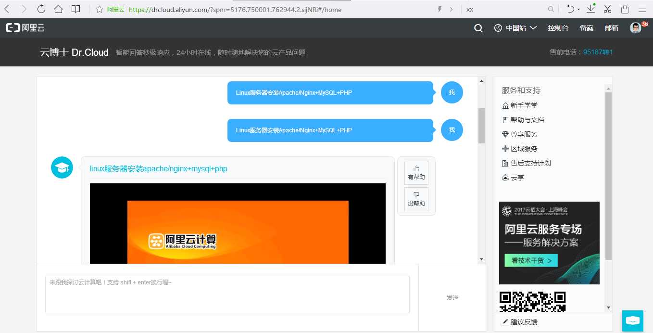Click magnifier icon in browser search box

pyautogui.click(x=551, y=9)
